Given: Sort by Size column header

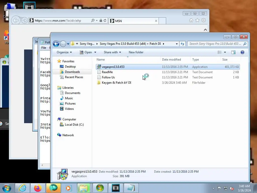Looking at the screenshot, I should click(231, 60).
